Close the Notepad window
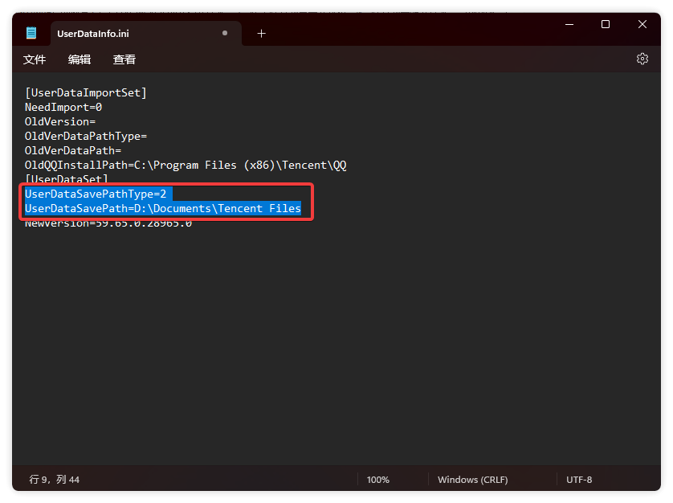The image size is (673, 503). (x=642, y=24)
